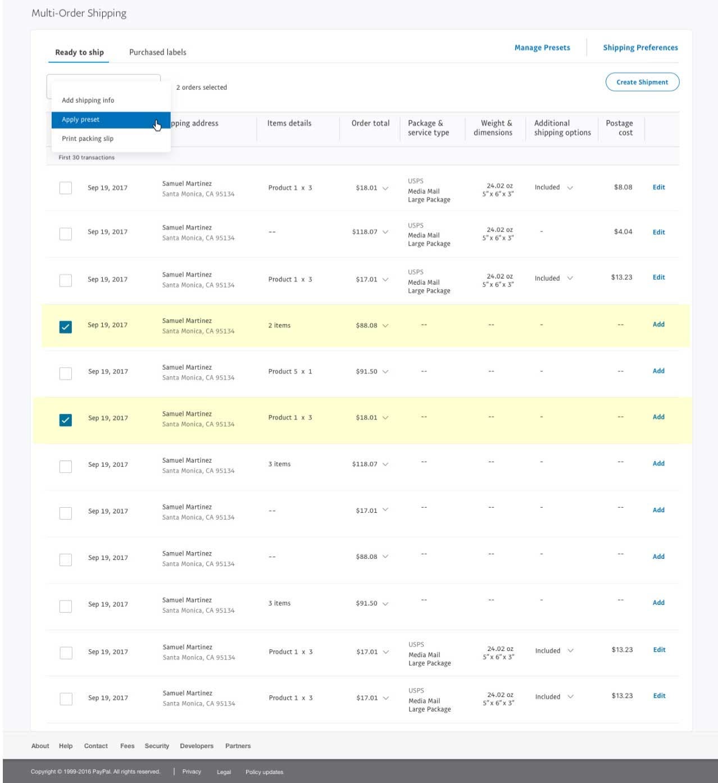Viewport: 718px width, 783px height.
Task: Click Print packing slip option
Action: 88,139
